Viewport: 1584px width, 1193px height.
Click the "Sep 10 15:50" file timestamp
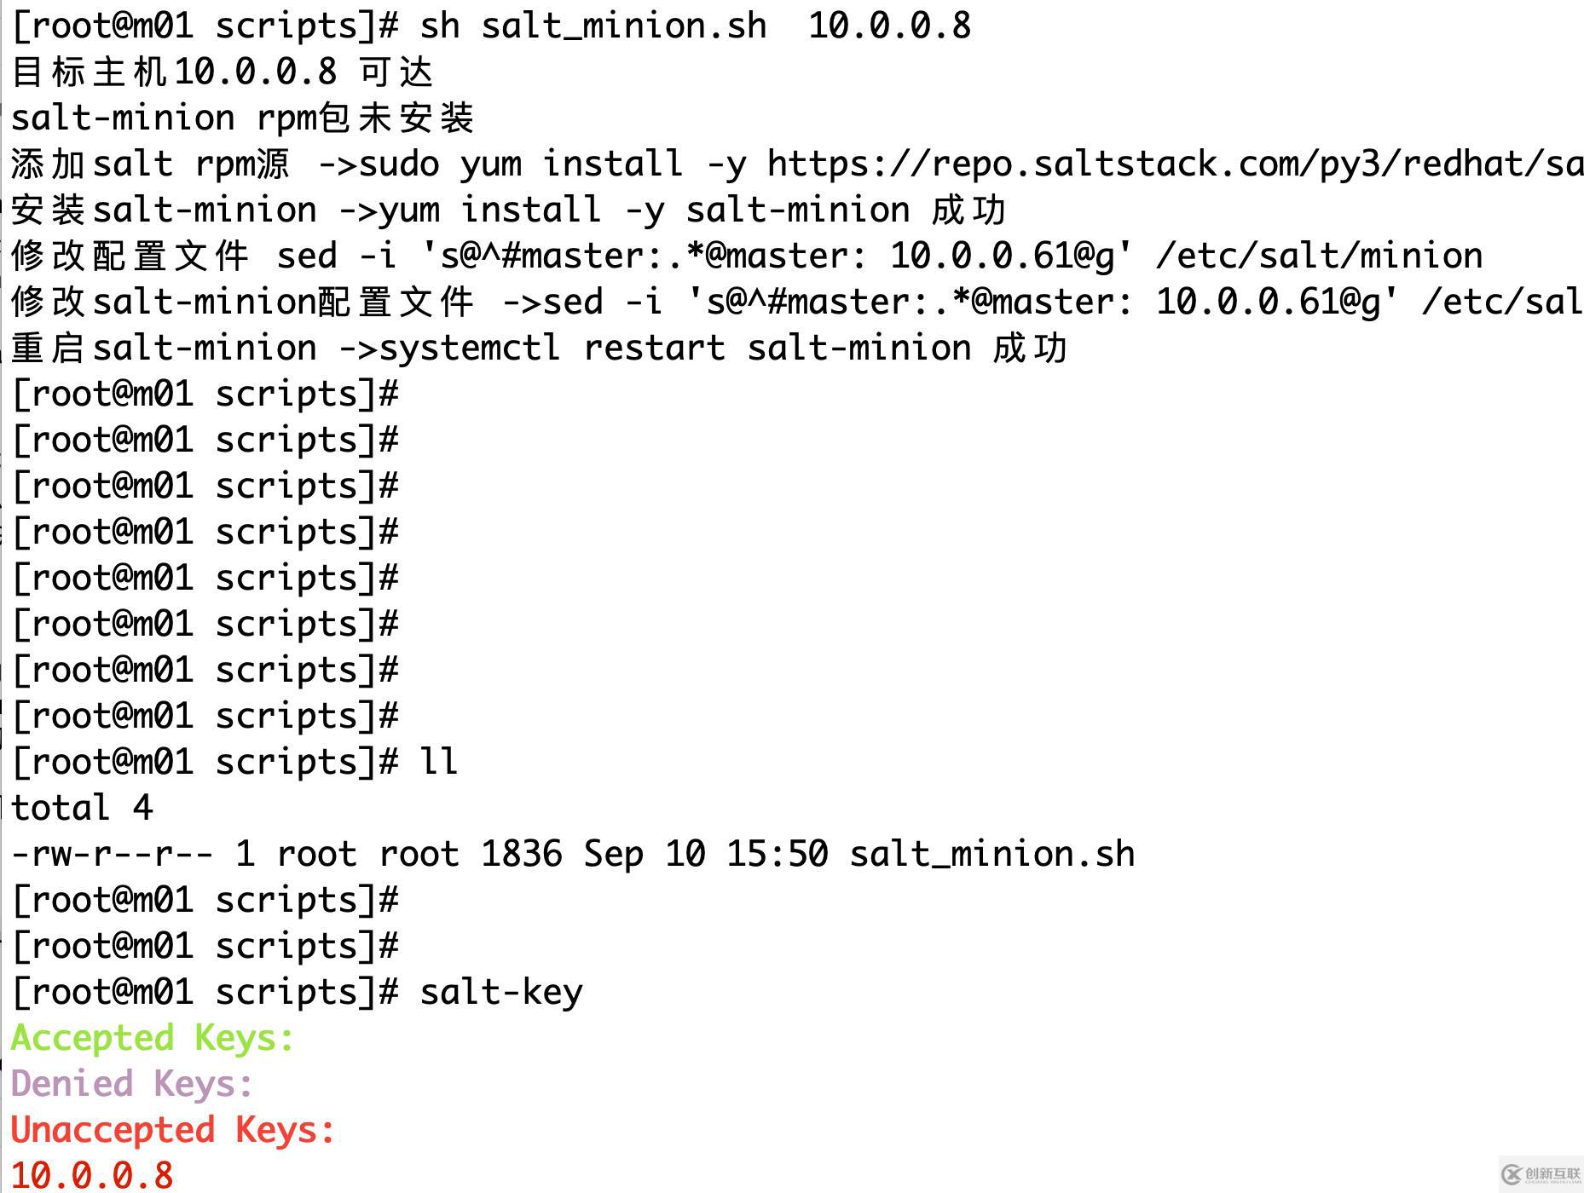point(705,854)
